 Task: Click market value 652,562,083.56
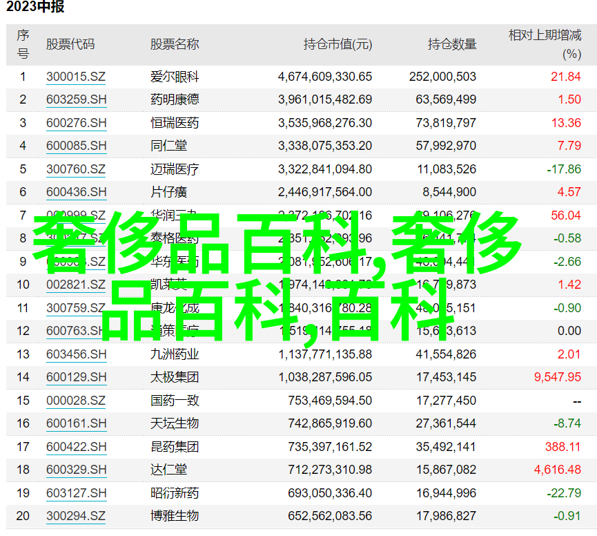[330, 516]
